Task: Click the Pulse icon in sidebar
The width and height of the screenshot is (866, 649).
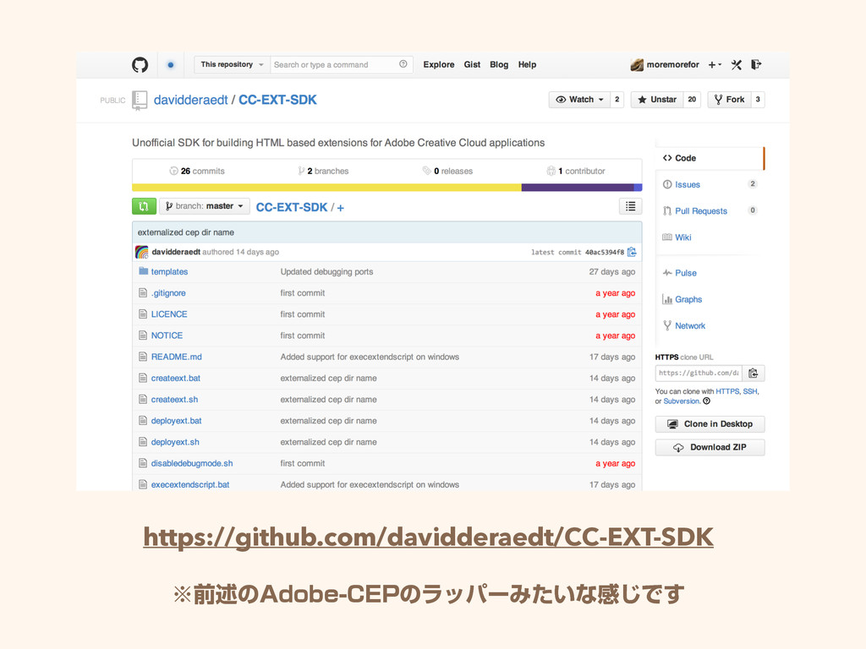Action: click(667, 273)
